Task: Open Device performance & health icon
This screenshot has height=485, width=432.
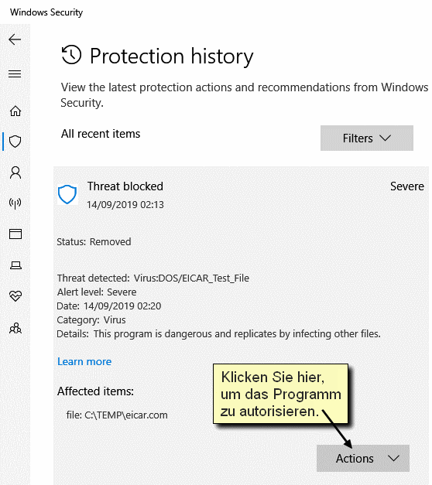Action: coord(15,296)
